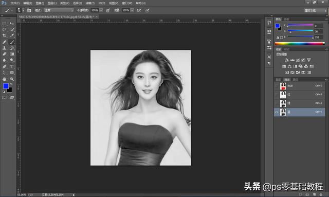329x197 pixels.
Task: Swap foreground and background colors
Action: pos(11,84)
